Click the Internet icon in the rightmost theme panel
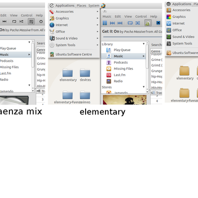The width and height of the screenshot is (198, 198). pos(169,23)
